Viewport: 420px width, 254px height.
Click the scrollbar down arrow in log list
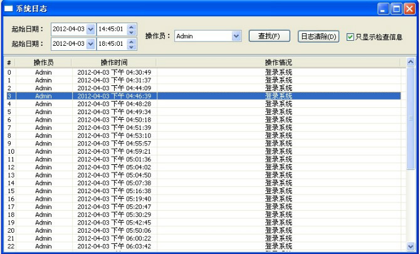point(411,246)
